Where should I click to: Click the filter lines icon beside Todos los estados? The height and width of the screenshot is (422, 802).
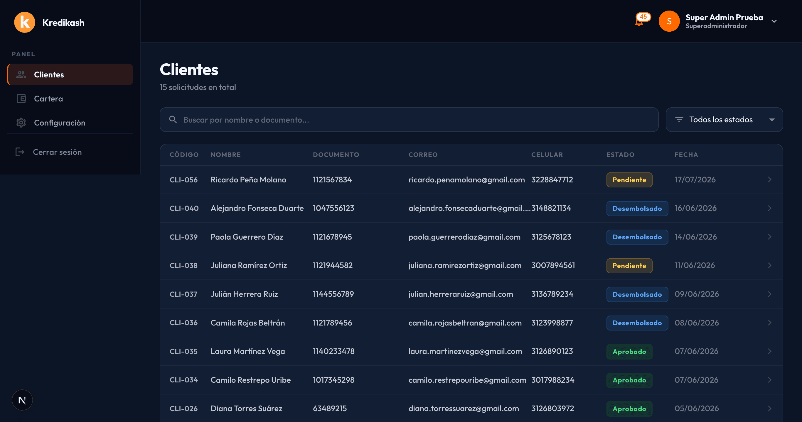(x=679, y=120)
